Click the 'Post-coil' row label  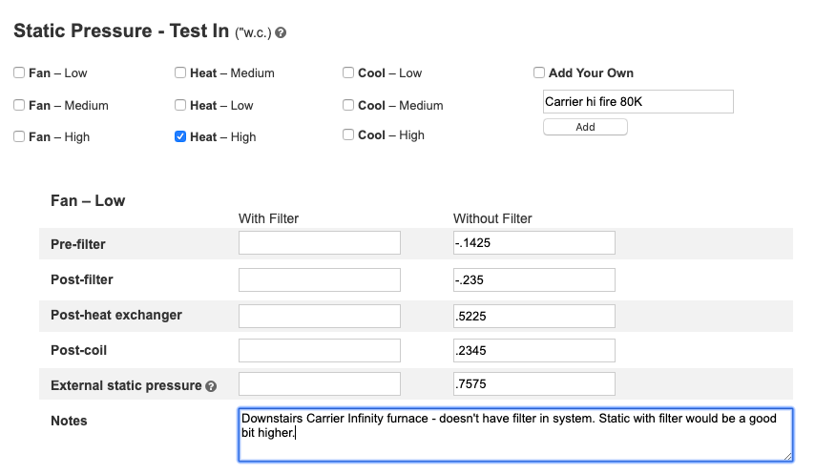78,350
